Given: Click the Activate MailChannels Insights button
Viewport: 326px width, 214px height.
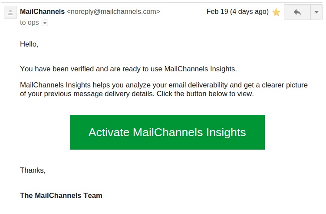Looking at the screenshot, I should [x=167, y=132].
